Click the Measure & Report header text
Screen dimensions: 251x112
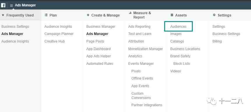pos(142,15)
